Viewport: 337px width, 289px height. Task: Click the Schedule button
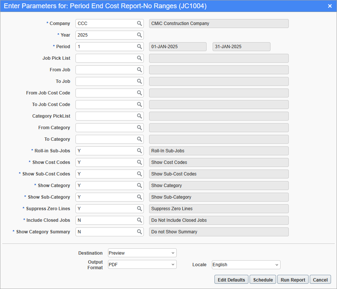point(263,280)
